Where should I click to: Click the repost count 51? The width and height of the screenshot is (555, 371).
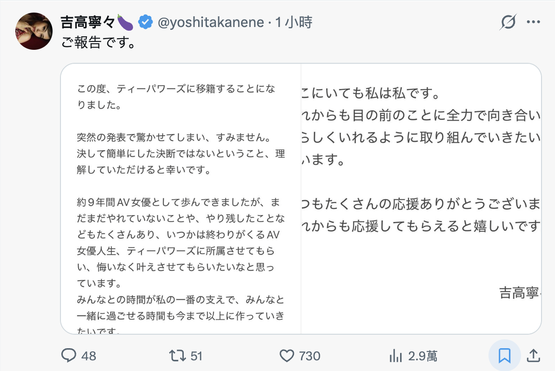(x=196, y=356)
